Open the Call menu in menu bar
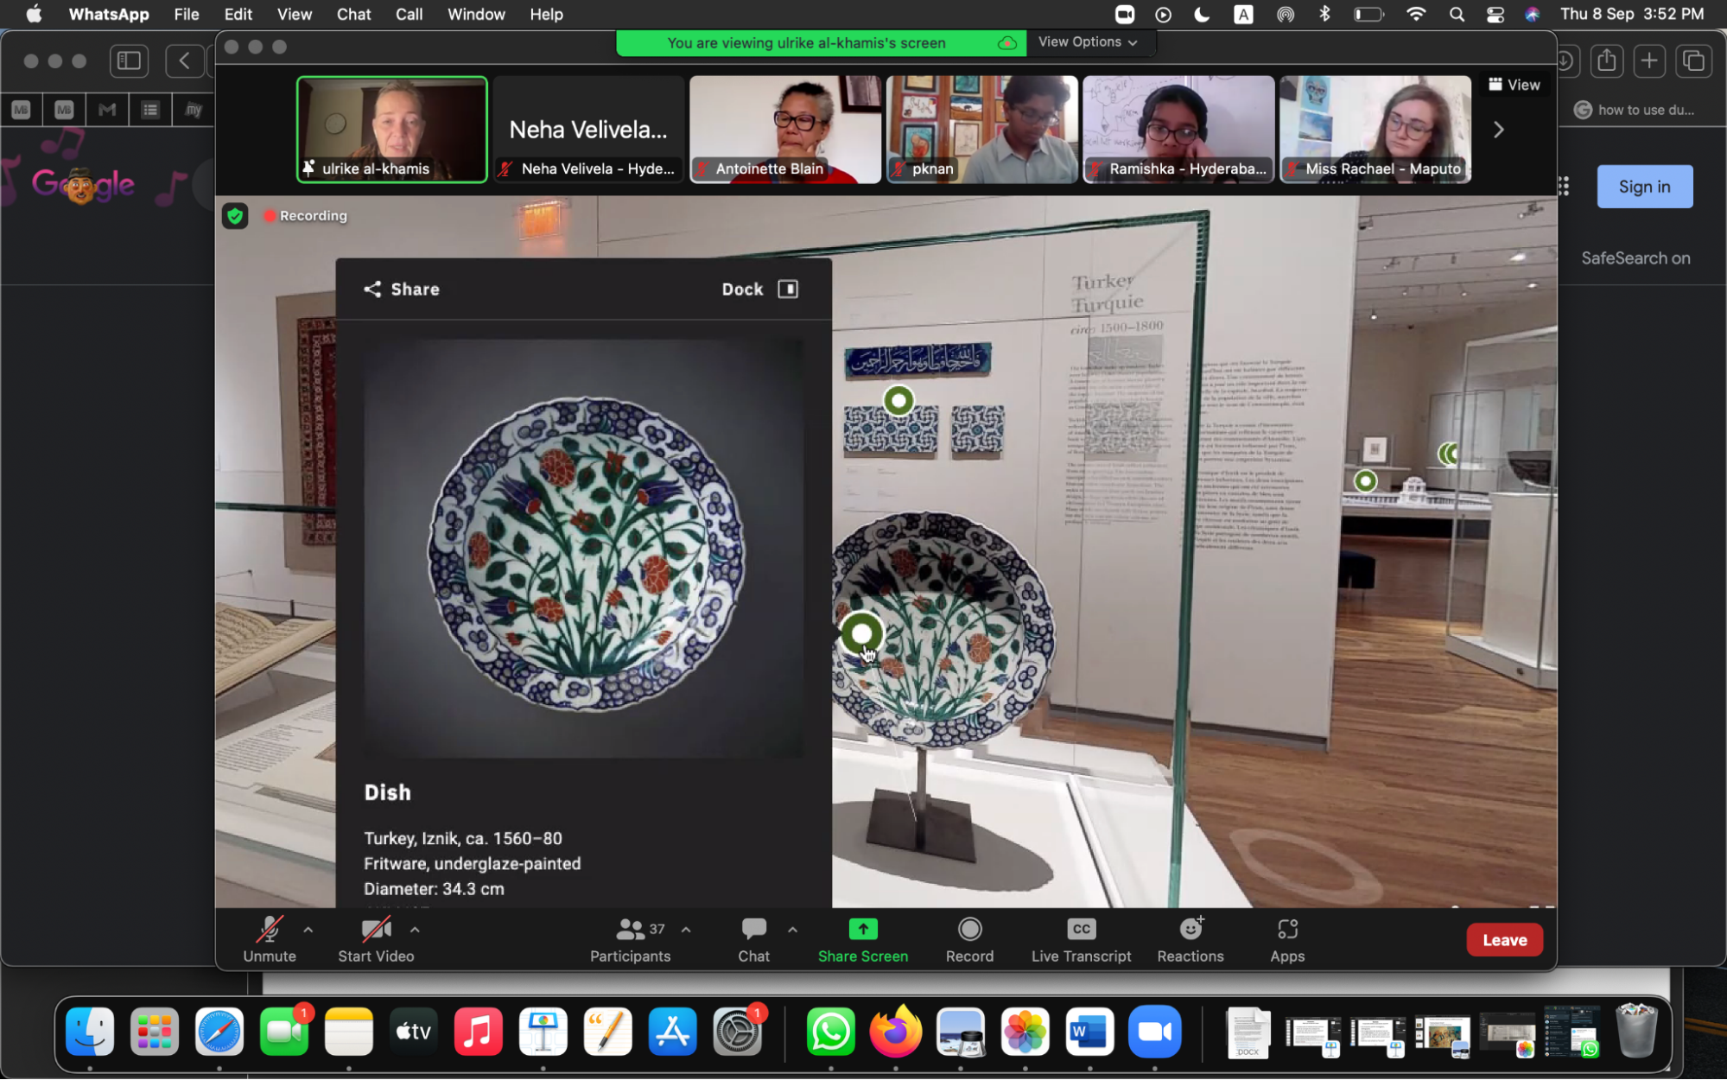The image size is (1727, 1080). (409, 15)
